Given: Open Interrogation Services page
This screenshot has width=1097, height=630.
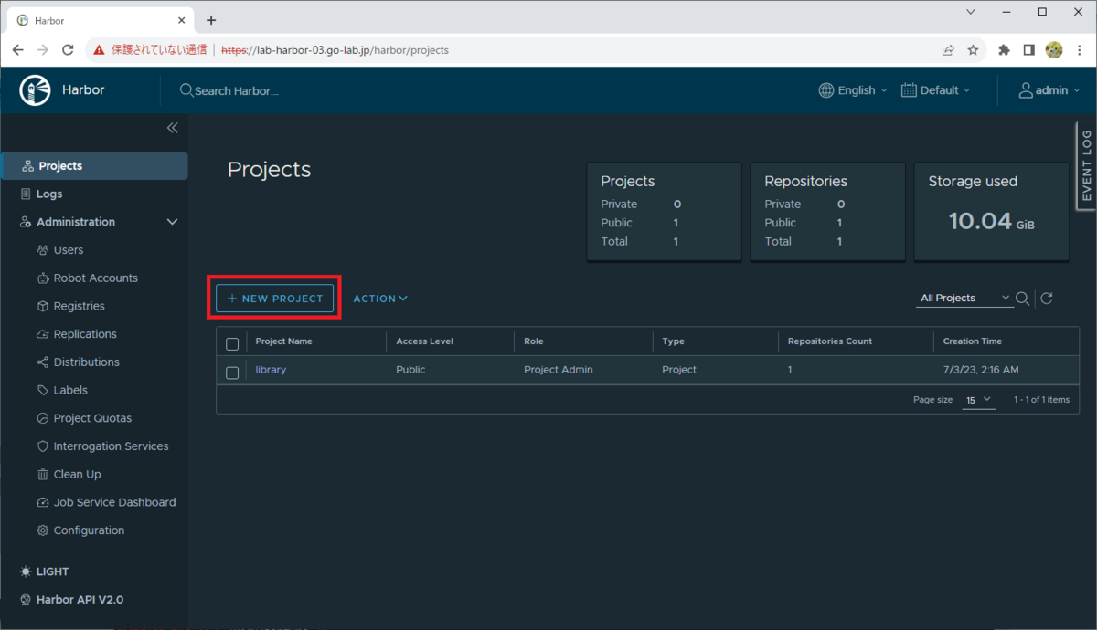Looking at the screenshot, I should [x=111, y=446].
